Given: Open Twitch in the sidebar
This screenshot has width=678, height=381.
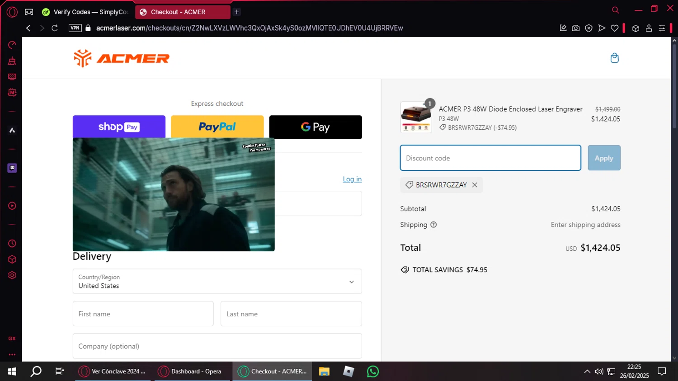Looking at the screenshot, I should tap(12, 168).
